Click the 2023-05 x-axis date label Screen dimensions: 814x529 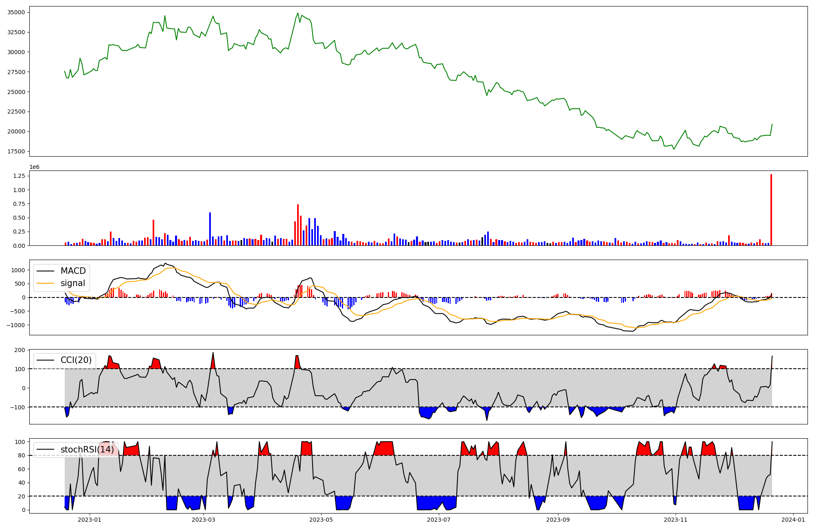coord(321,520)
